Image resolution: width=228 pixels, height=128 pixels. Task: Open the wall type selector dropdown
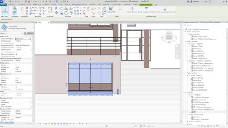(33, 27)
